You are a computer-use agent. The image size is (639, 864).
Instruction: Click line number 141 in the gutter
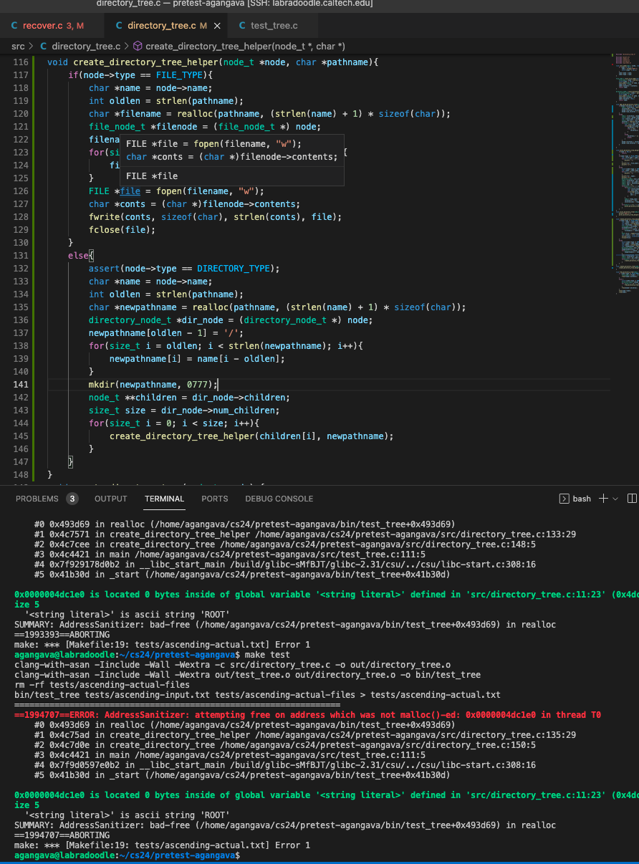coord(21,385)
